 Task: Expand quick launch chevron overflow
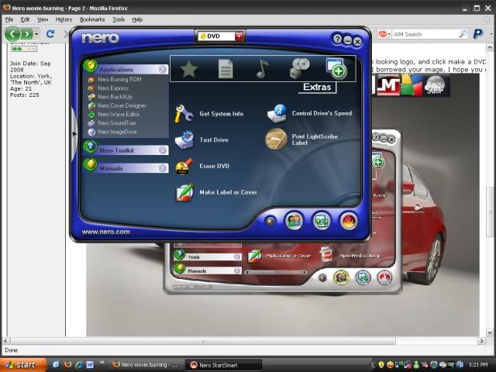point(102,363)
